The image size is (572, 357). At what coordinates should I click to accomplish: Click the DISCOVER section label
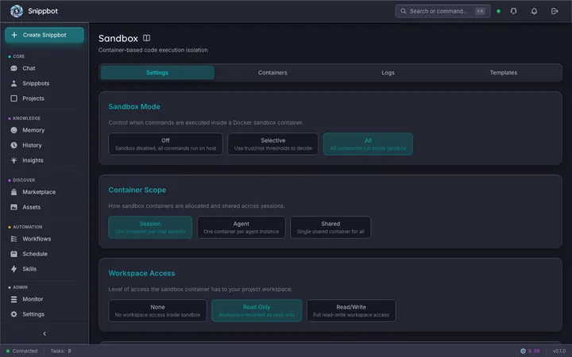24,180
